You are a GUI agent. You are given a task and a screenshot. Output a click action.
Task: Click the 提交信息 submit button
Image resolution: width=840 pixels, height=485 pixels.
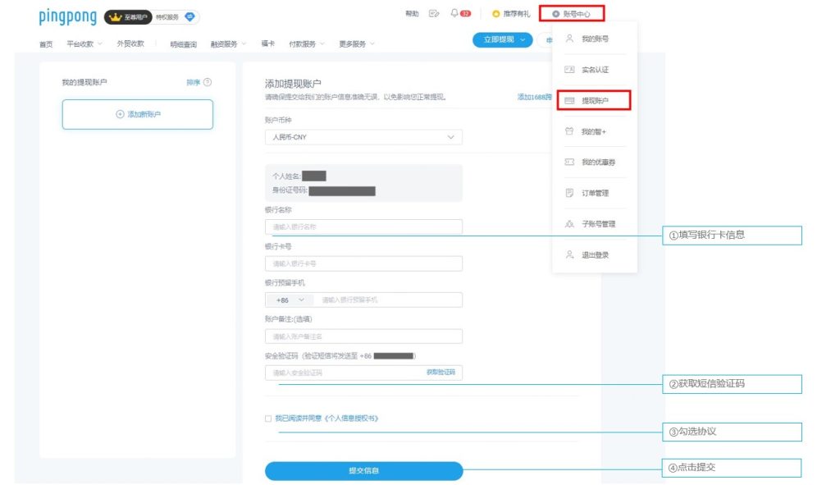(363, 471)
